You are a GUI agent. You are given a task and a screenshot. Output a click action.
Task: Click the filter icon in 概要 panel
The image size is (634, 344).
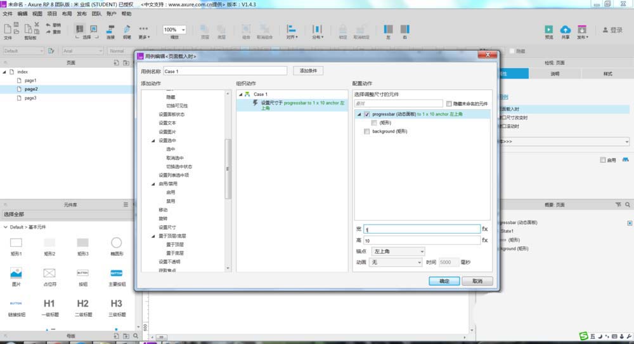click(618, 205)
